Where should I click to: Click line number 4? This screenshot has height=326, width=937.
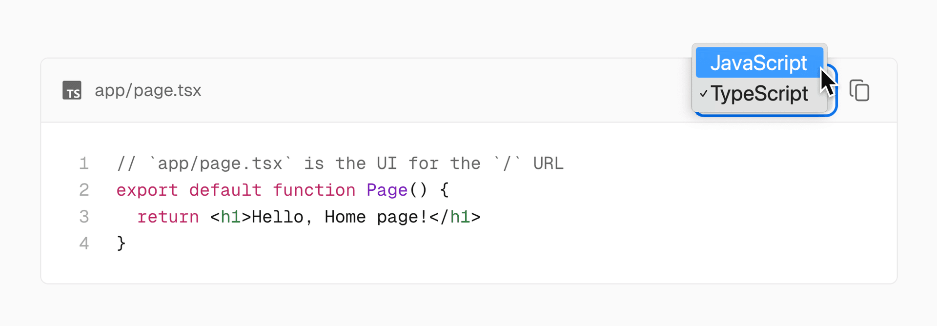coord(84,243)
